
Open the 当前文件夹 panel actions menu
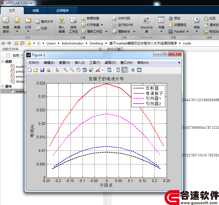pos(100,49)
